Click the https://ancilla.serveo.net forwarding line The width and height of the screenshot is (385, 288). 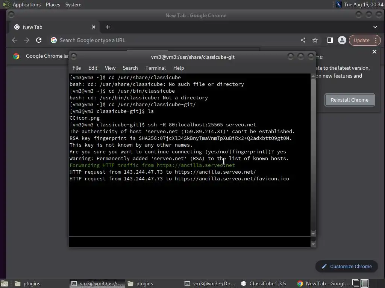pos(152,165)
